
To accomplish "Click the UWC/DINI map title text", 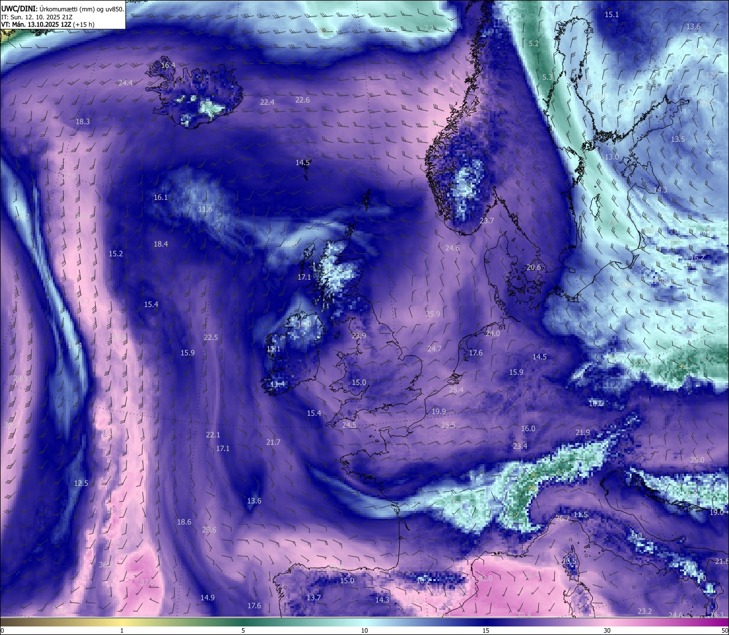I will coord(63,8).
